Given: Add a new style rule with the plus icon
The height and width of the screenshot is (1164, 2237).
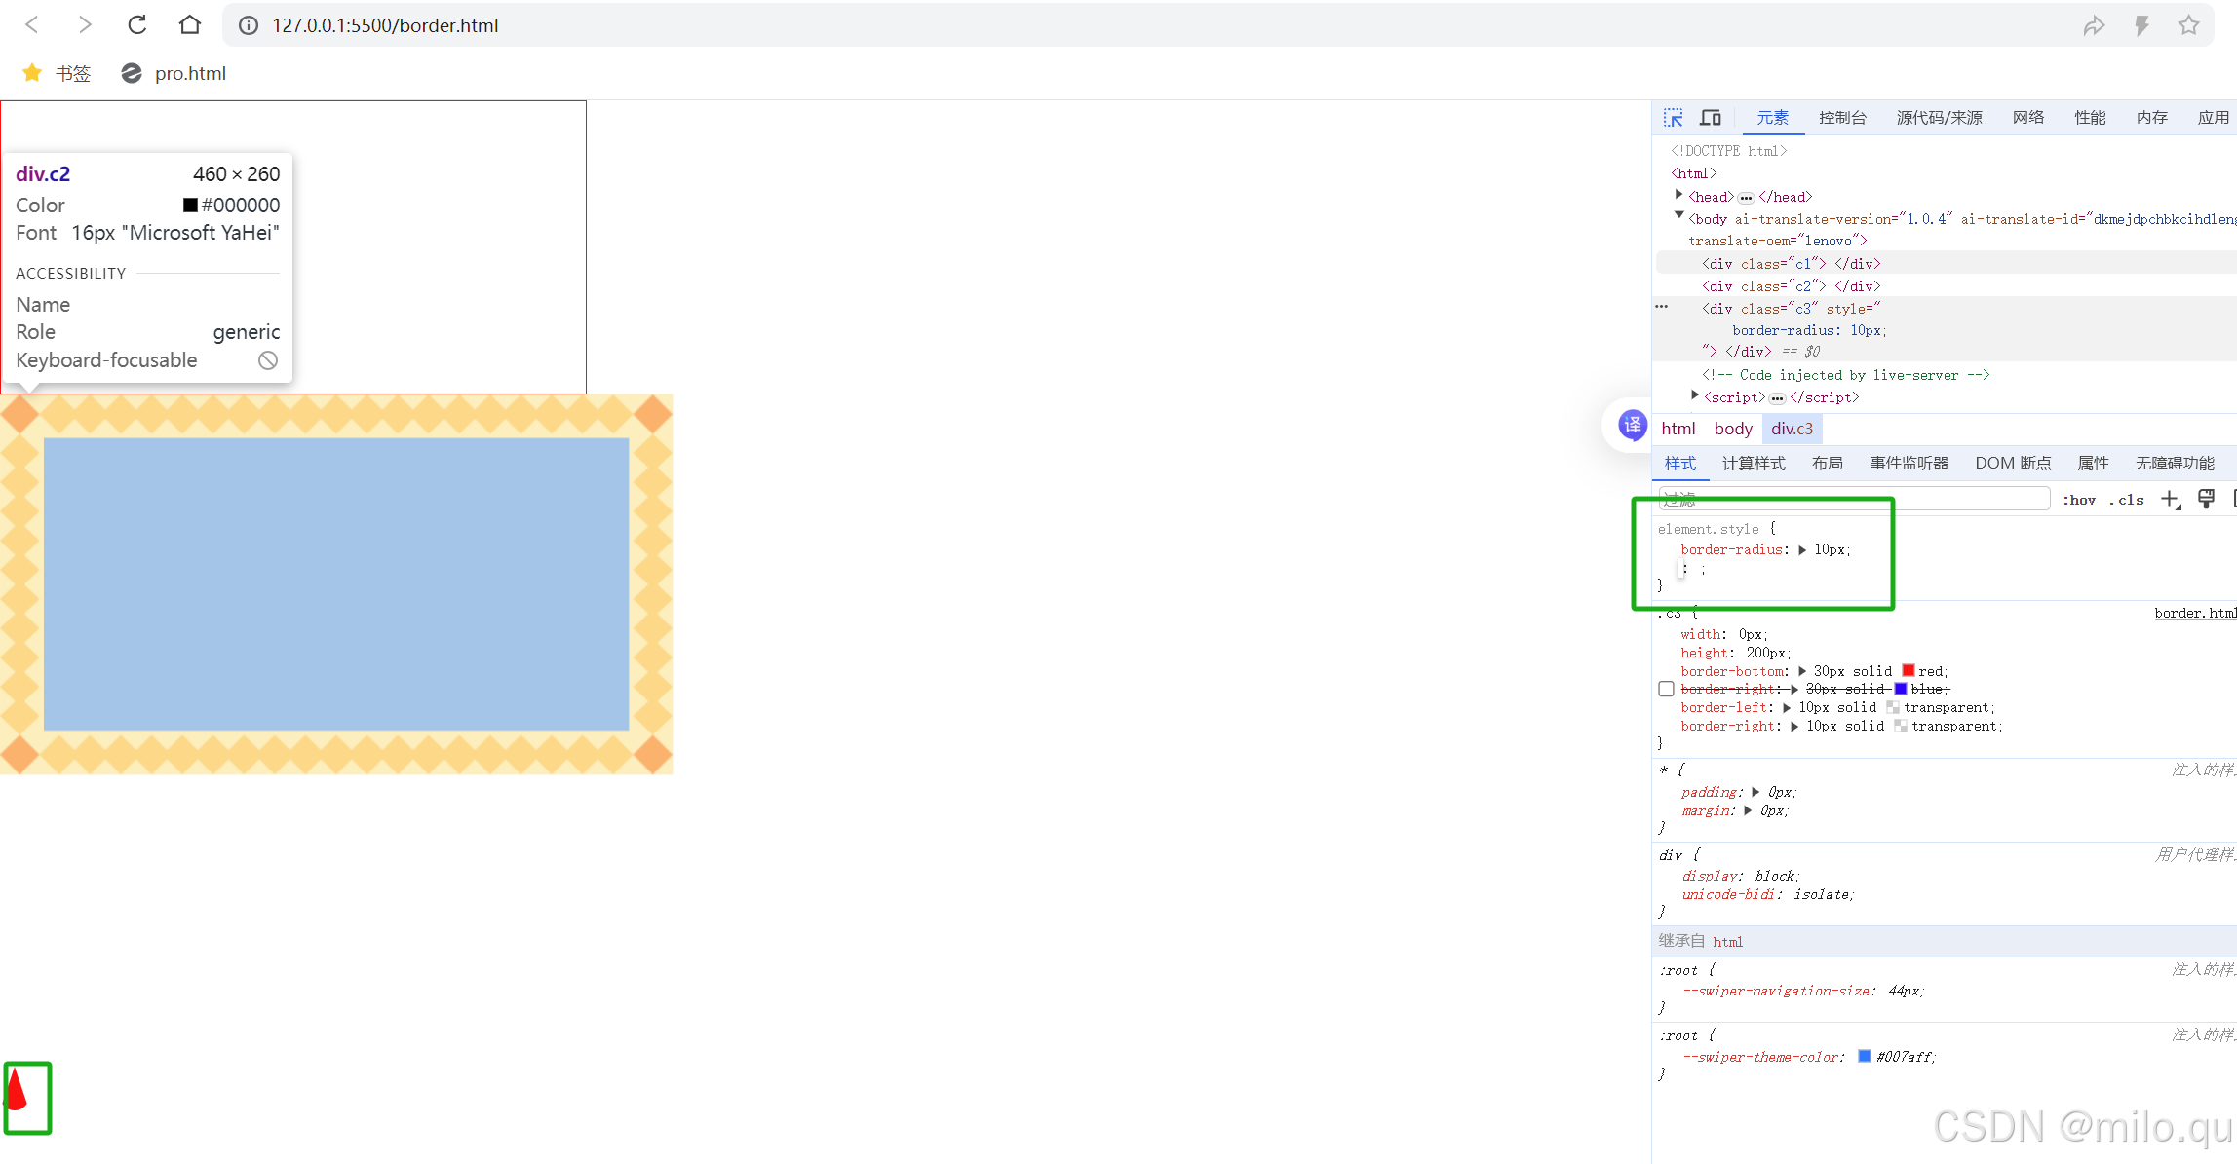Looking at the screenshot, I should (x=2170, y=500).
